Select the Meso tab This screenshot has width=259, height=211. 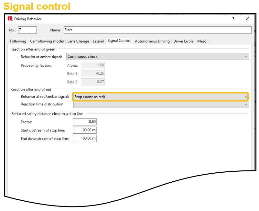pos(202,41)
